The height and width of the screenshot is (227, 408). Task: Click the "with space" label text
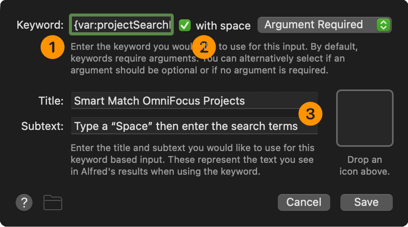pos(223,26)
